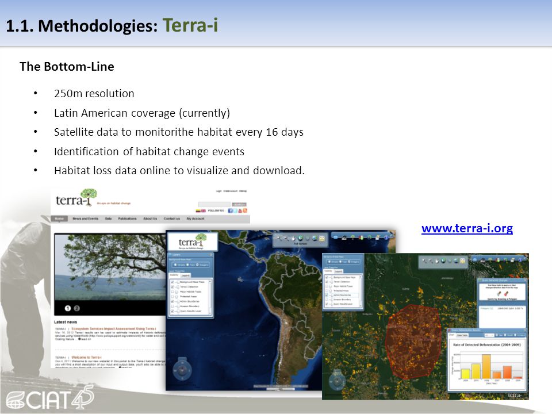Switch to Visibility tab in middle map Layers panel
Viewport: 552px width, 414px height.
174,275
